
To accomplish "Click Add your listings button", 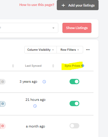I will point(78,5).
